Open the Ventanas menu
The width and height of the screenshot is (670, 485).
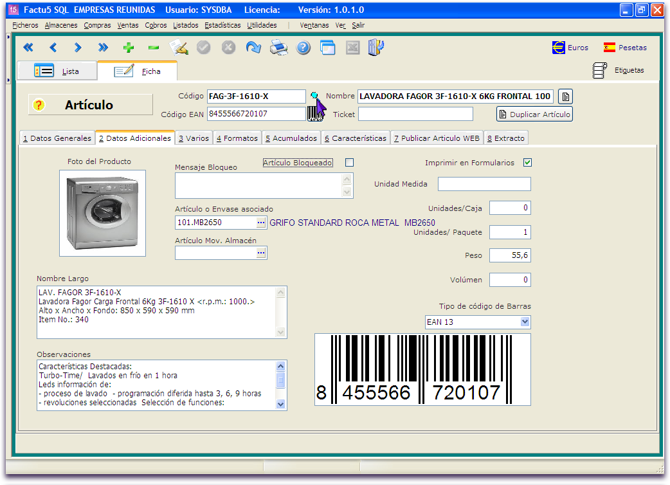click(314, 25)
